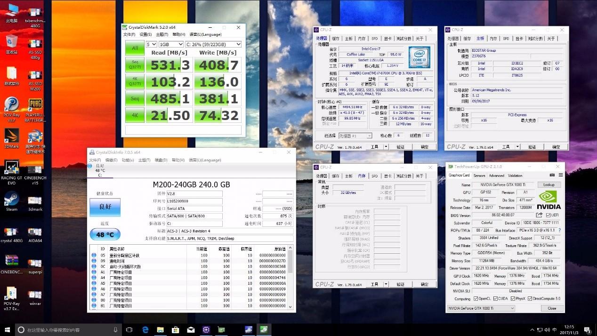
Task: Open the Steam desktop shortcut
Action: click(x=11, y=201)
